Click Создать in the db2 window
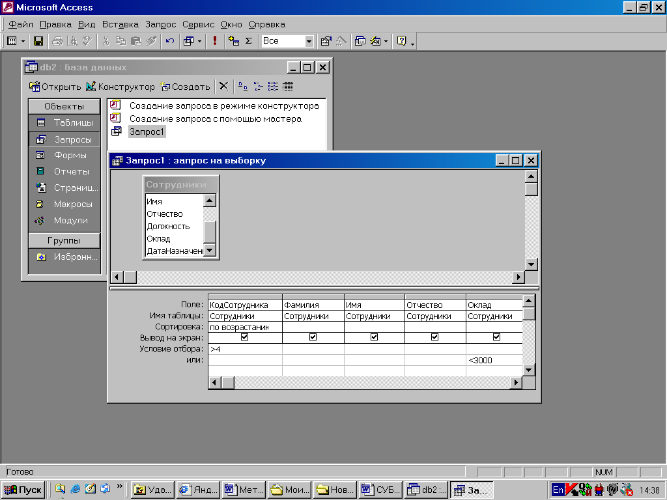The width and height of the screenshot is (667, 500). click(185, 87)
